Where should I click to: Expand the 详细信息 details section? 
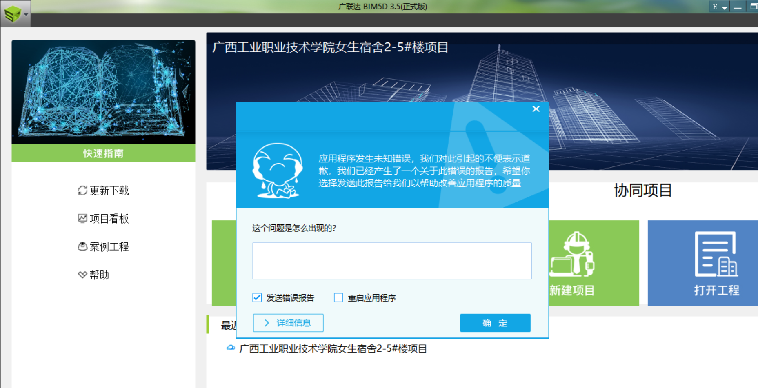[x=288, y=323]
